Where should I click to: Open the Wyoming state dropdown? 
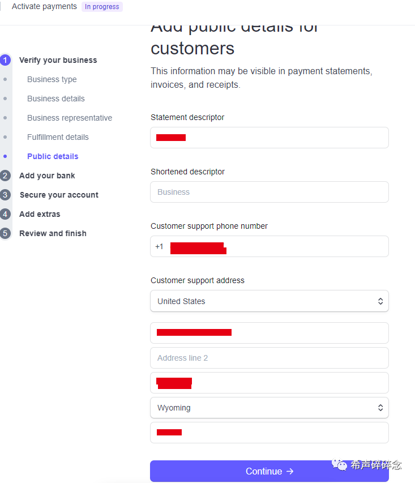(x=269, y=408)
